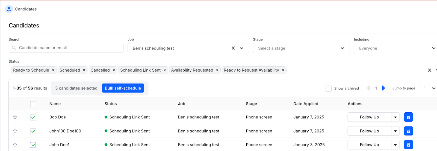Click Follow Up for Bob Doe
This screenshot has width=437, height=151.
[x=369, y=117]
